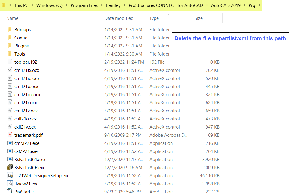Click the cxll21v.ocx ActiveX file icon

(10, 126)
